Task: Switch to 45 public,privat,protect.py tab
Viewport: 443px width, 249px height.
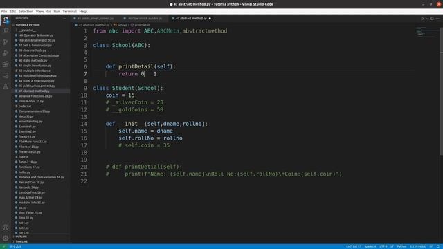Action: click(96, 19)
